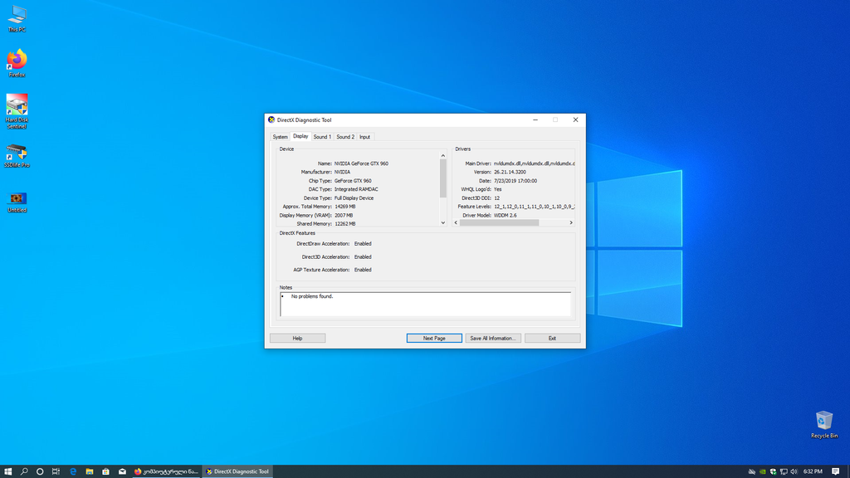Screen dimensions: 850x478
Task: Click the Next Page button
Action: pos(434,339)
